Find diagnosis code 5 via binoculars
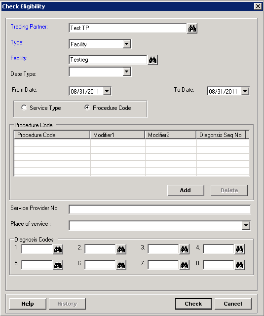The image size is (264, 316). 58,265
